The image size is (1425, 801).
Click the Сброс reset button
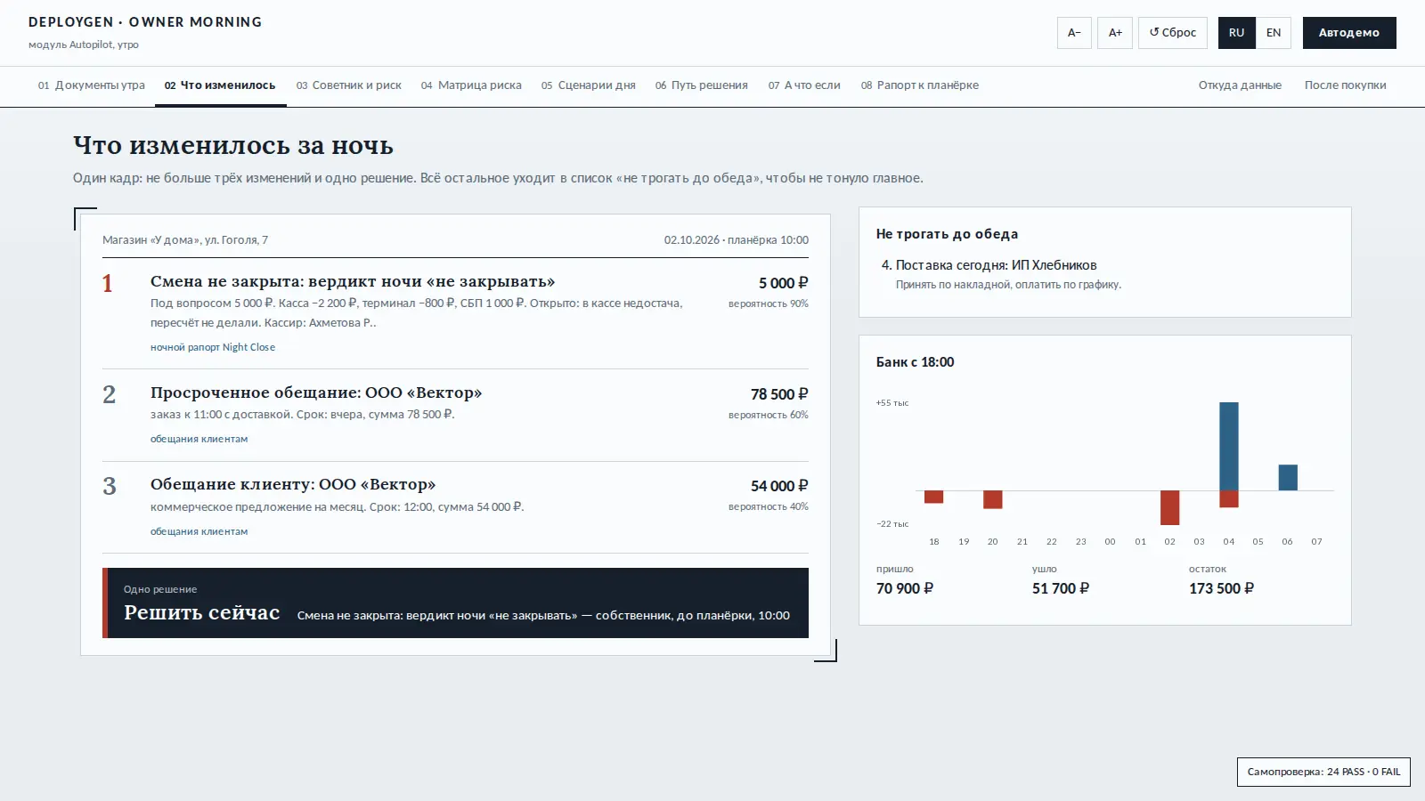[1173, 33]
